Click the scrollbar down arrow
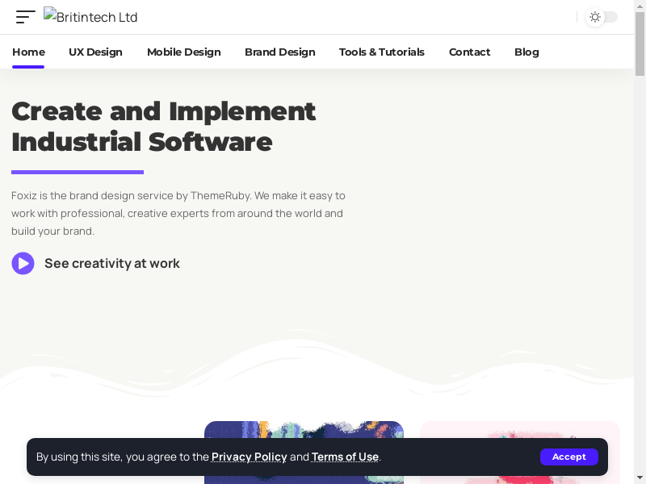 point(640,478)
